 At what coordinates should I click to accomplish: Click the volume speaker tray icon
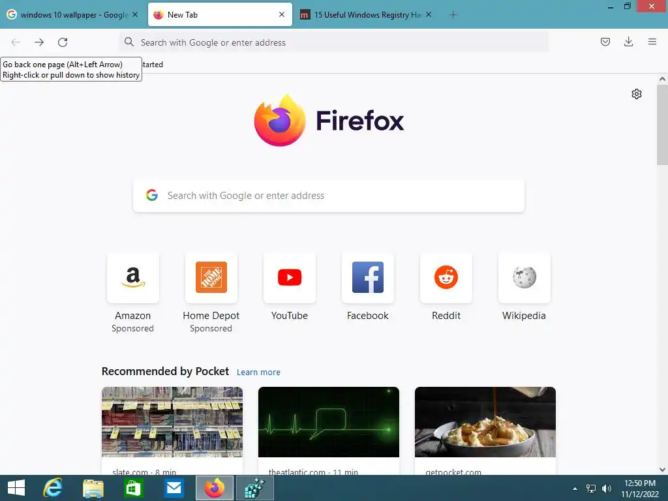[x=606, y=489]
